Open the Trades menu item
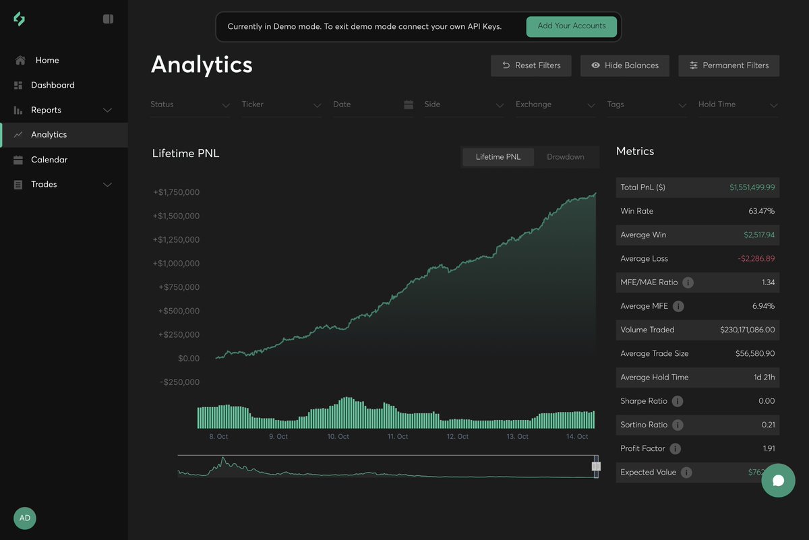Image resolution: width=809 pixels, height=540 pixels. [63, 184]
